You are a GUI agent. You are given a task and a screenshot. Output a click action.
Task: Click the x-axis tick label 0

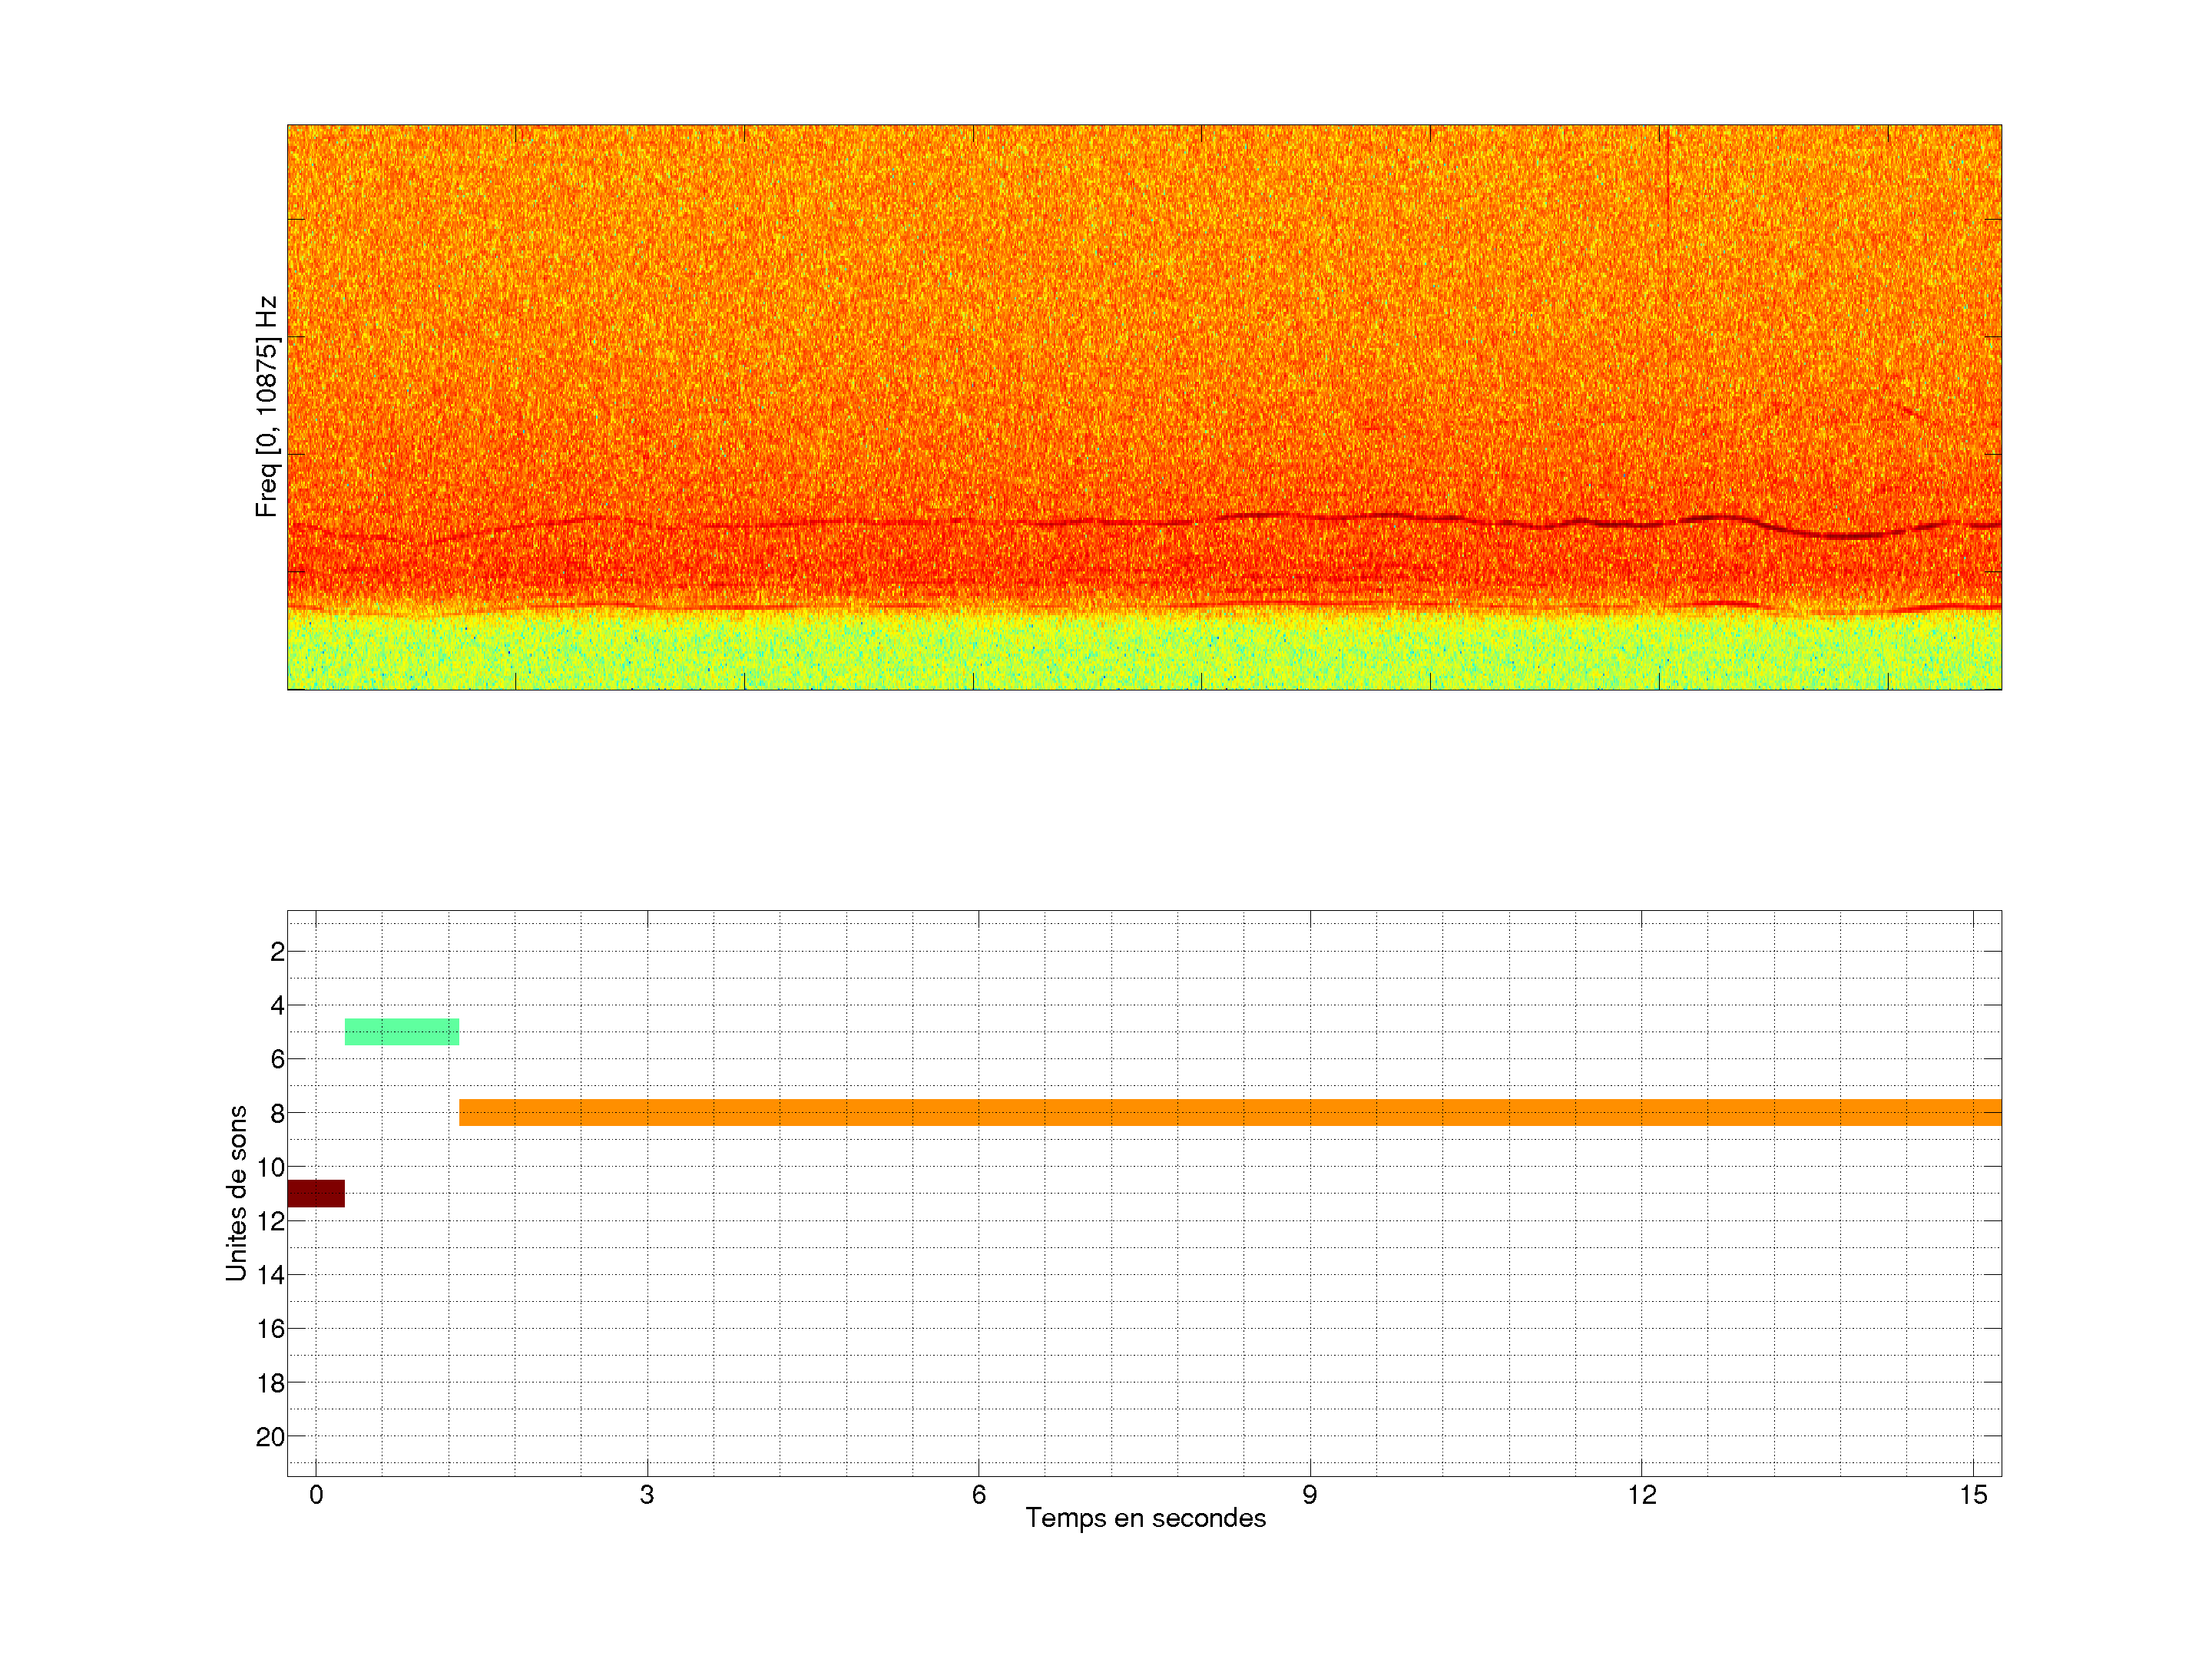click(316, 1495)
